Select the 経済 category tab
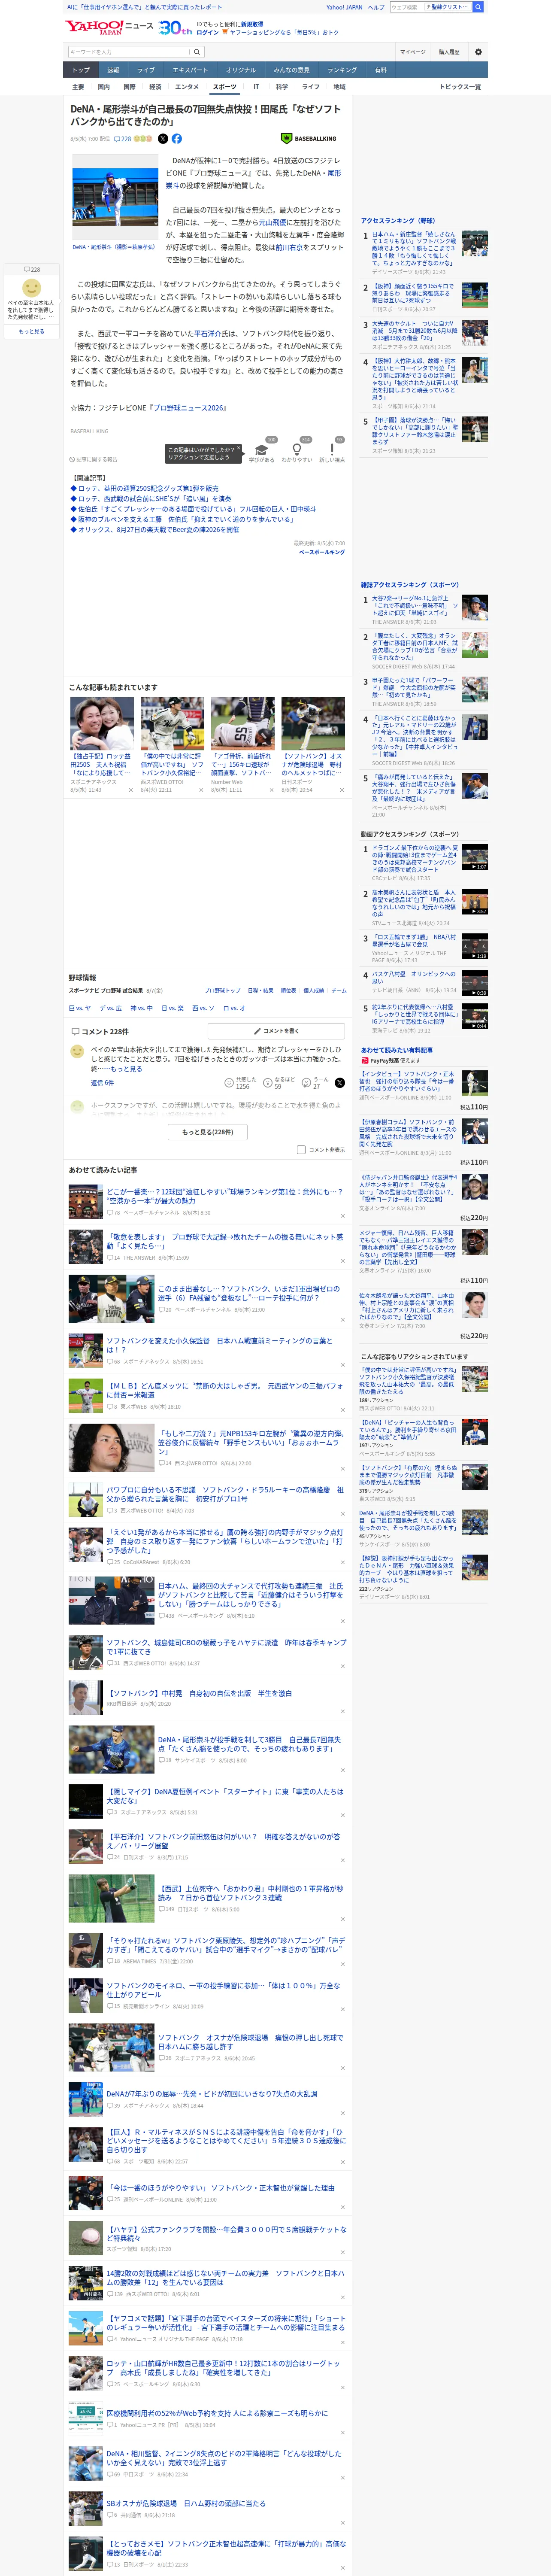Image resolution: width=551 pixels, height=2576 pixels. click(x=155, y=87)
